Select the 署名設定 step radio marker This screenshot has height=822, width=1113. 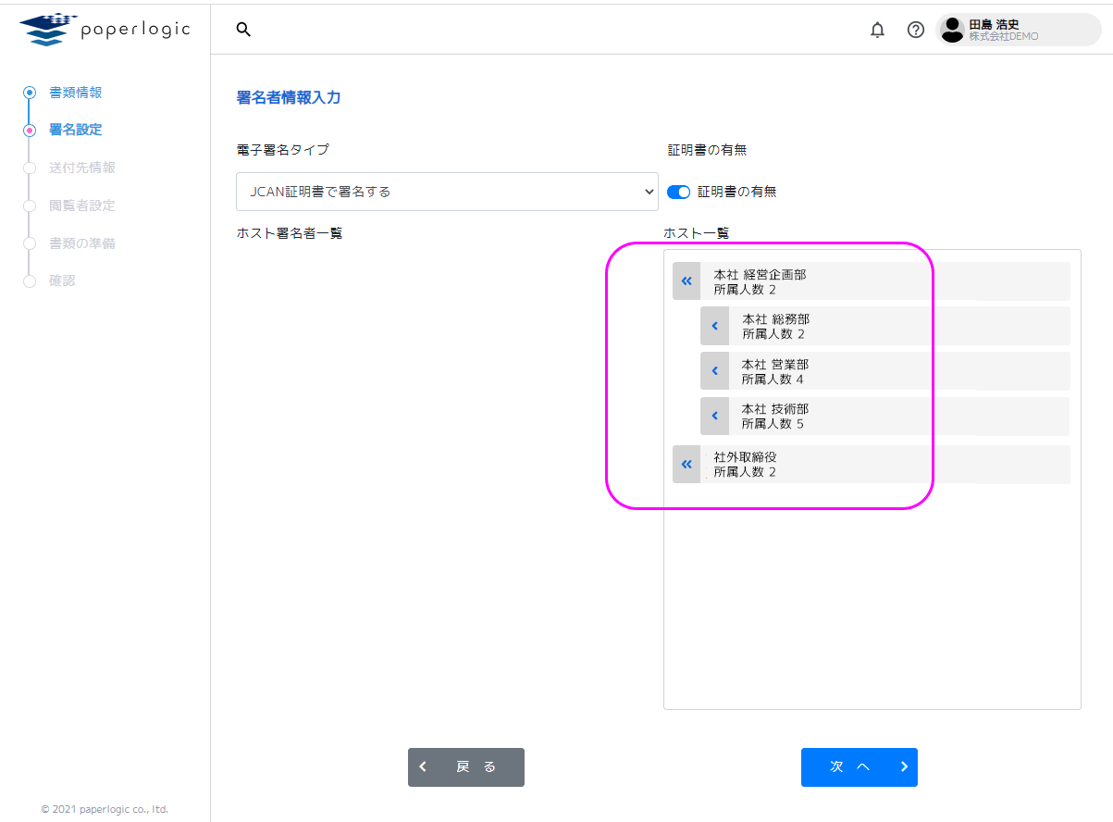click(30, 131)
